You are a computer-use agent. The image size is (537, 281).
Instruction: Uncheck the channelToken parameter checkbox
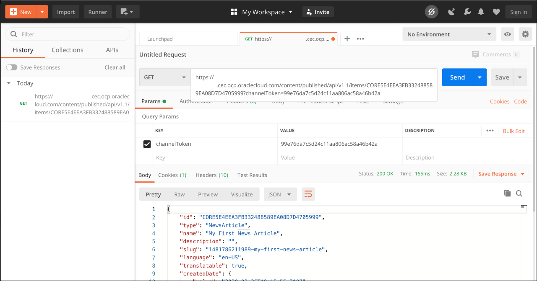coord(147,144)
